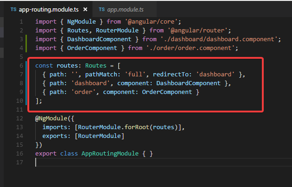Click 'pathMatch' property on line 7
The image size is (292, 187).
point(101,75)
